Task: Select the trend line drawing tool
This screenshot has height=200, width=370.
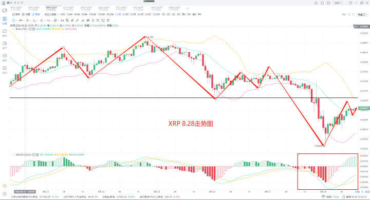Action: click(x=21, y=21)
